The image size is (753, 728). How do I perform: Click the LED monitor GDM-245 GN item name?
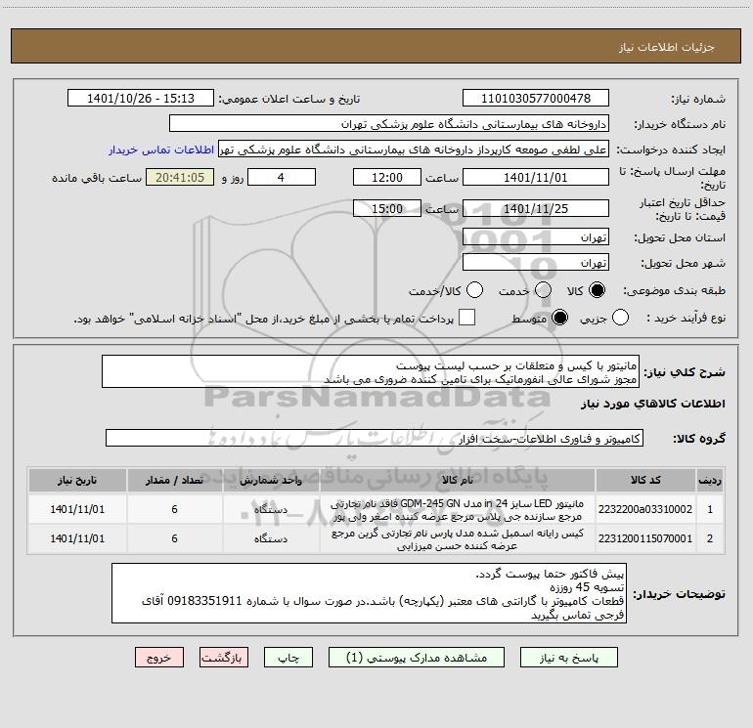(x=458, y=510)
